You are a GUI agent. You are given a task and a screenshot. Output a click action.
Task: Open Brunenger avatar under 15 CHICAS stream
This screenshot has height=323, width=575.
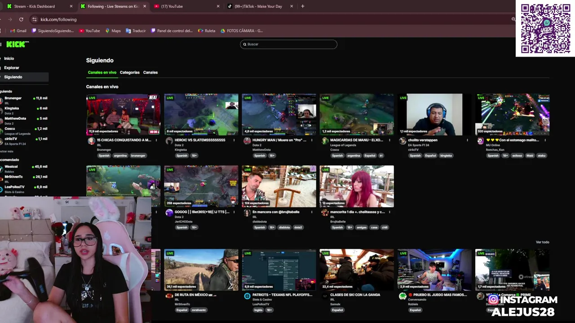click(91, 141)
